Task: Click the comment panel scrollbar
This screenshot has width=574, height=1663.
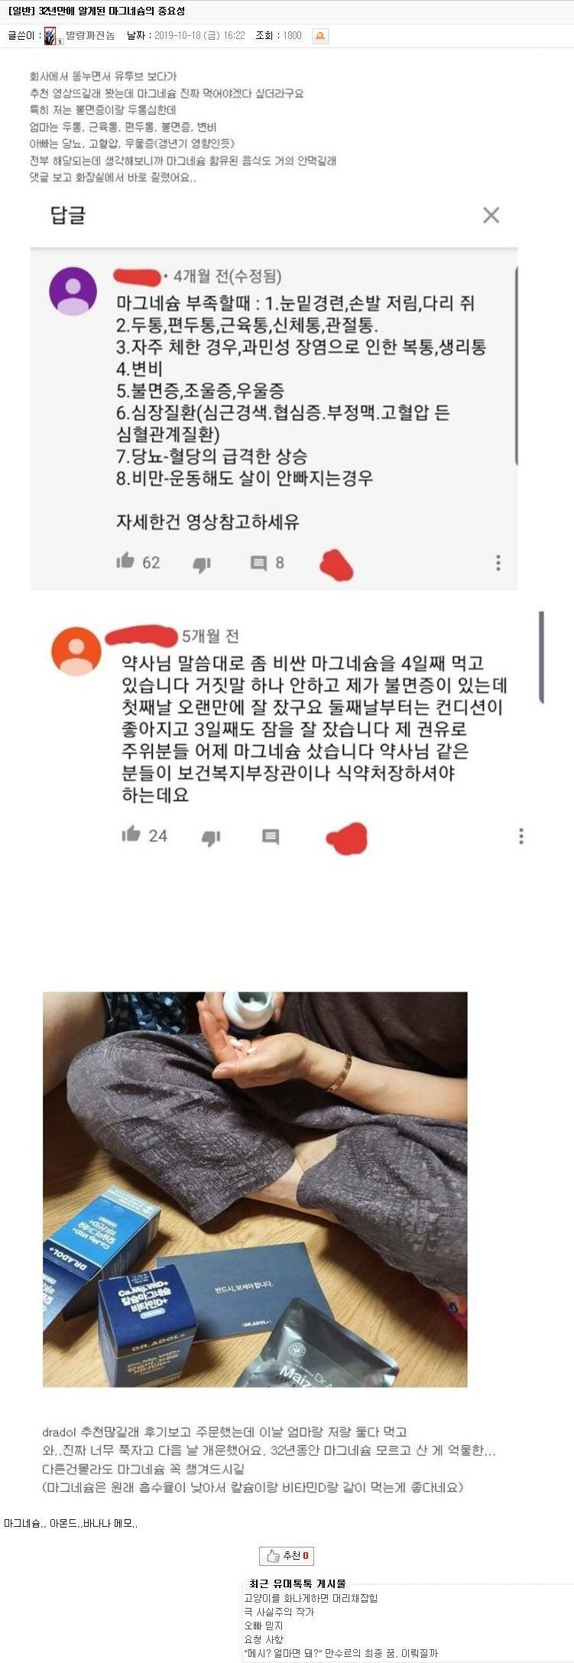Action: (517, 366)
